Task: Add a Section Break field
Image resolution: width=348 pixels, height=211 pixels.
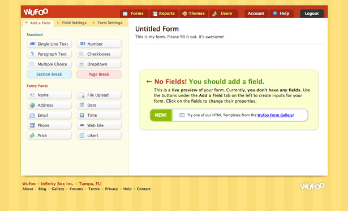Action: [x=49, y=74]
